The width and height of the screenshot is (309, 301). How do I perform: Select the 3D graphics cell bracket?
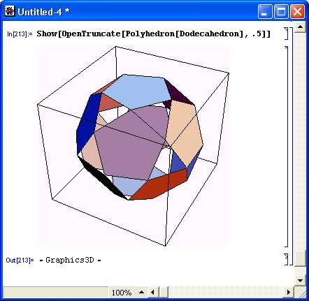(x=287, y=147)
